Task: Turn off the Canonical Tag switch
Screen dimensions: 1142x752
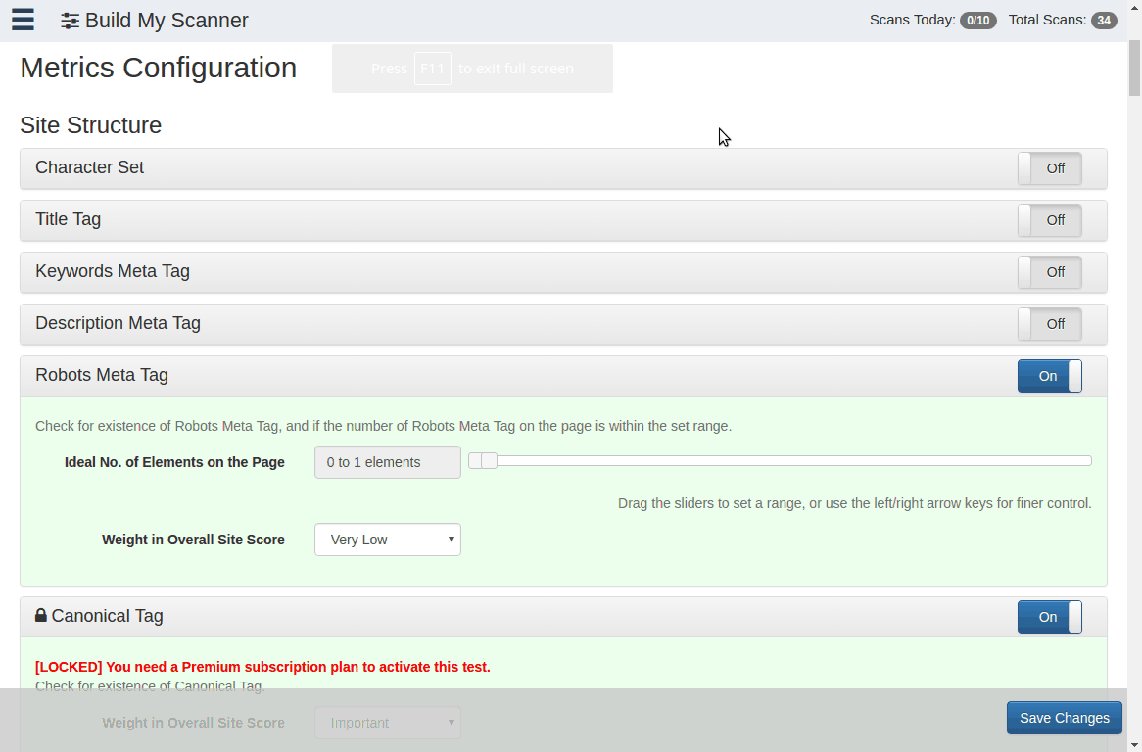Action: (x=1049, y=617)
